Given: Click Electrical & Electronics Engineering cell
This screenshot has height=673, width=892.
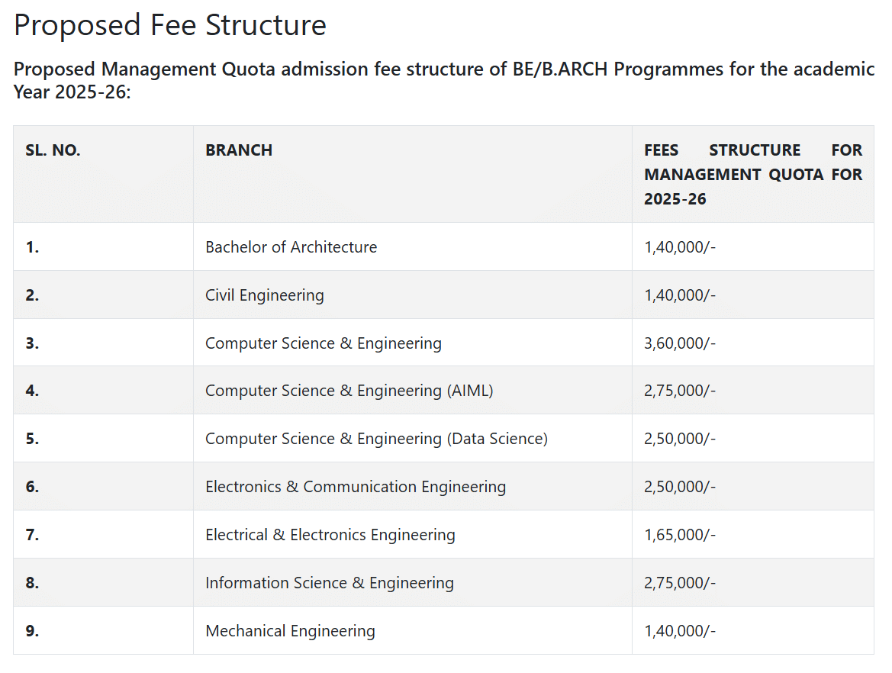Looking at the screenshot, I should point(330,535).
